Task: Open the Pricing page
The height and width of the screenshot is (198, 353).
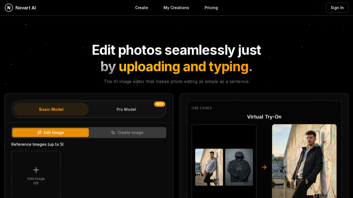Action: [211, 8]
